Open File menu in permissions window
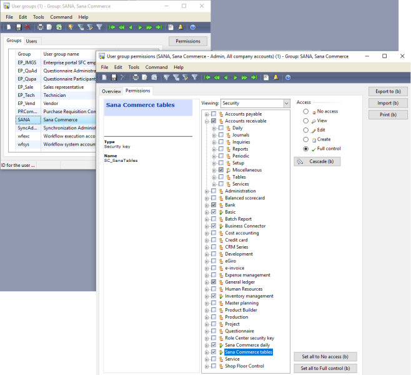Screen dimensions: 411x375 point(104,67)
